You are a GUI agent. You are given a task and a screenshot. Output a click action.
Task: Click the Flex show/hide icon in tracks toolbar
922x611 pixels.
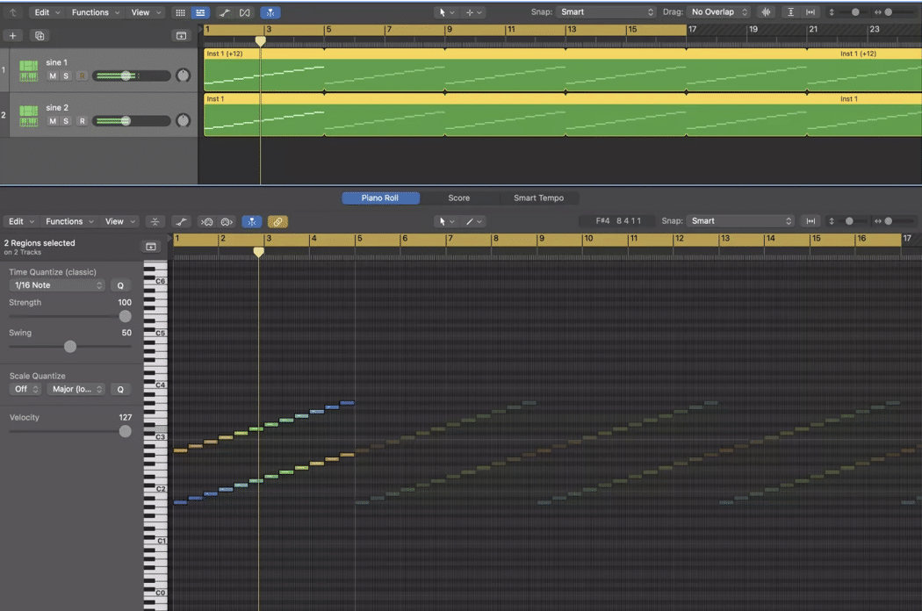245,12
